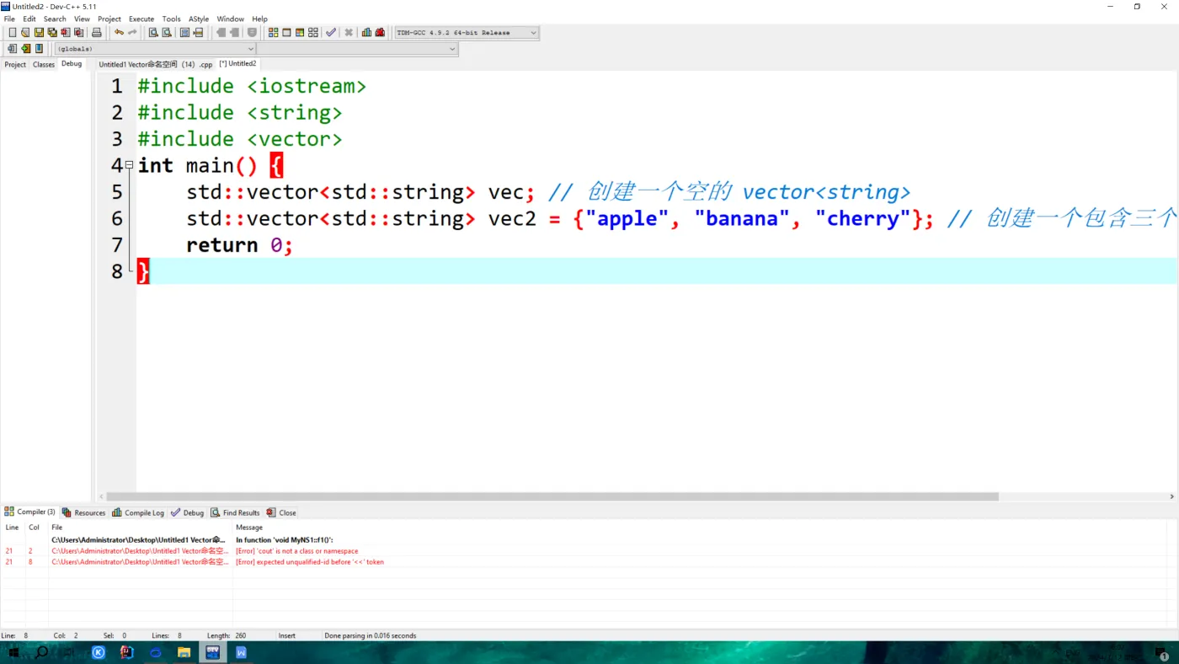Click the horizontal editor scrollbar

pos(552,496)
